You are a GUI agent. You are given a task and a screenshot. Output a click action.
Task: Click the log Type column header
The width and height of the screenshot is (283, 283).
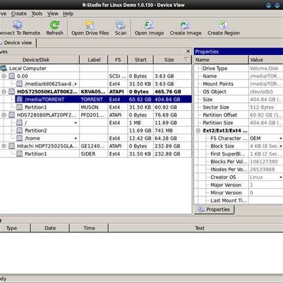(15, 228)
